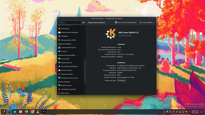Click the memory info icon
Screen dimensions: 205x115
pyautogui.click(x=140, y=68)
